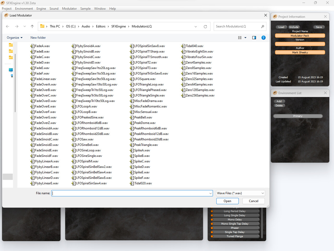Click the up-one-level navigation arrow

[32, 26]
